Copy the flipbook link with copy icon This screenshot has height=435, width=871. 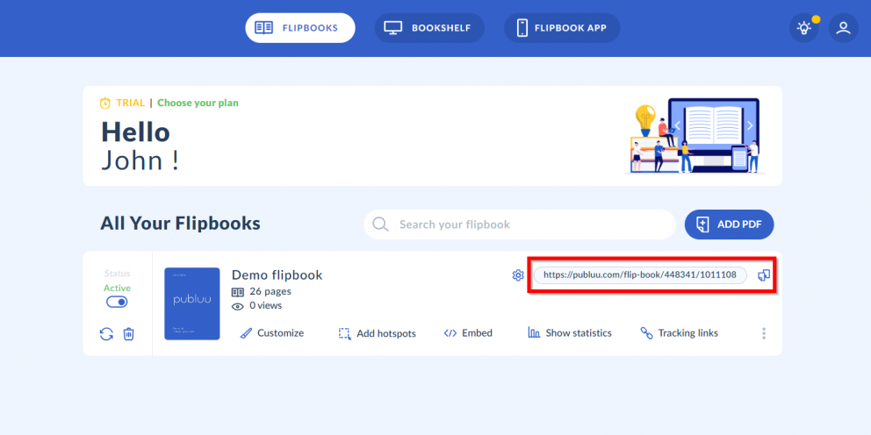pyautogui.click(x=764, y=275)
